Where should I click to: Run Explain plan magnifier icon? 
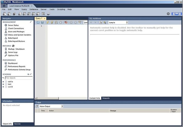point(56,23)
